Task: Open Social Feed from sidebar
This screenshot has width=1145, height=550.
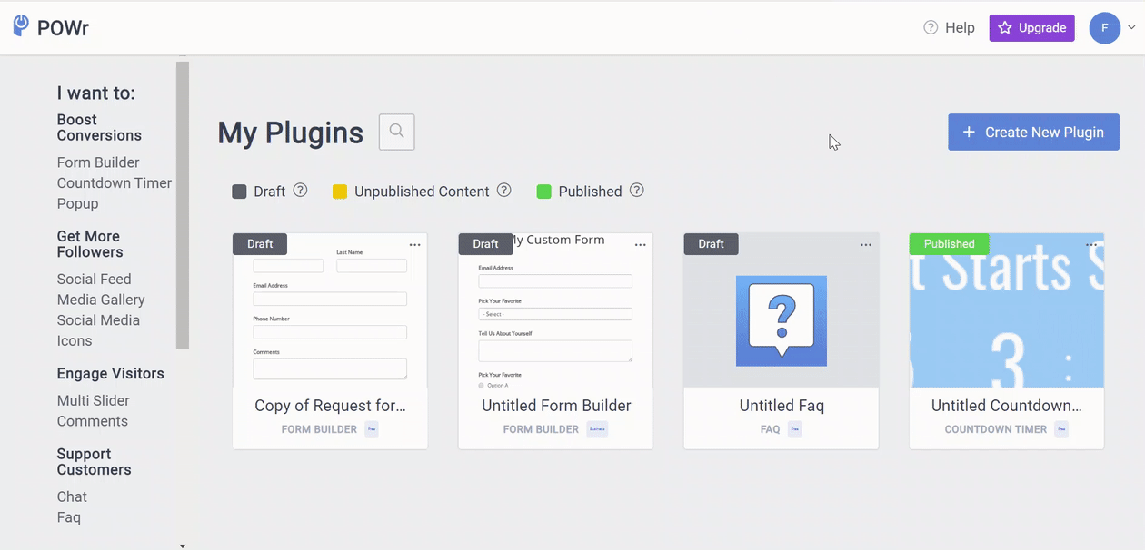Action: pyautogui.click(x=94, y=279)
